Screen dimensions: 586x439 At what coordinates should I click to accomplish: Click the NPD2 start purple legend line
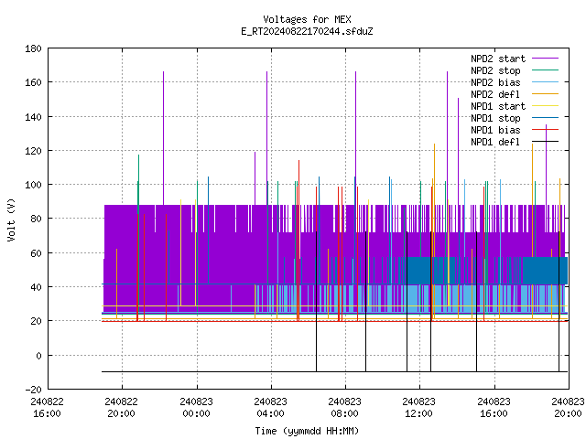[545, 59]
